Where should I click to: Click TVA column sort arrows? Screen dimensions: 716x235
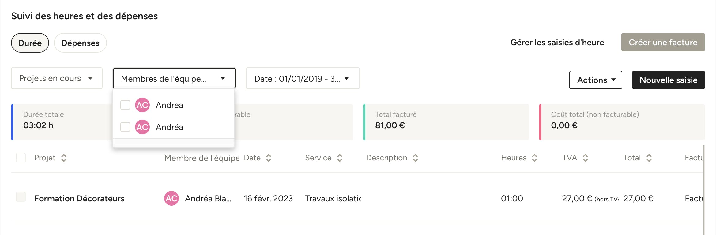585,158
